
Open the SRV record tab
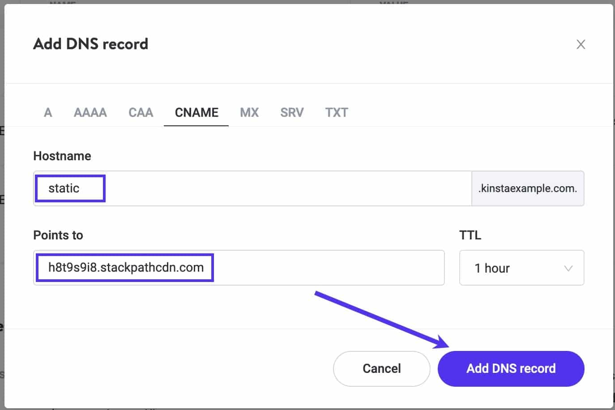(x=291, y=112)
